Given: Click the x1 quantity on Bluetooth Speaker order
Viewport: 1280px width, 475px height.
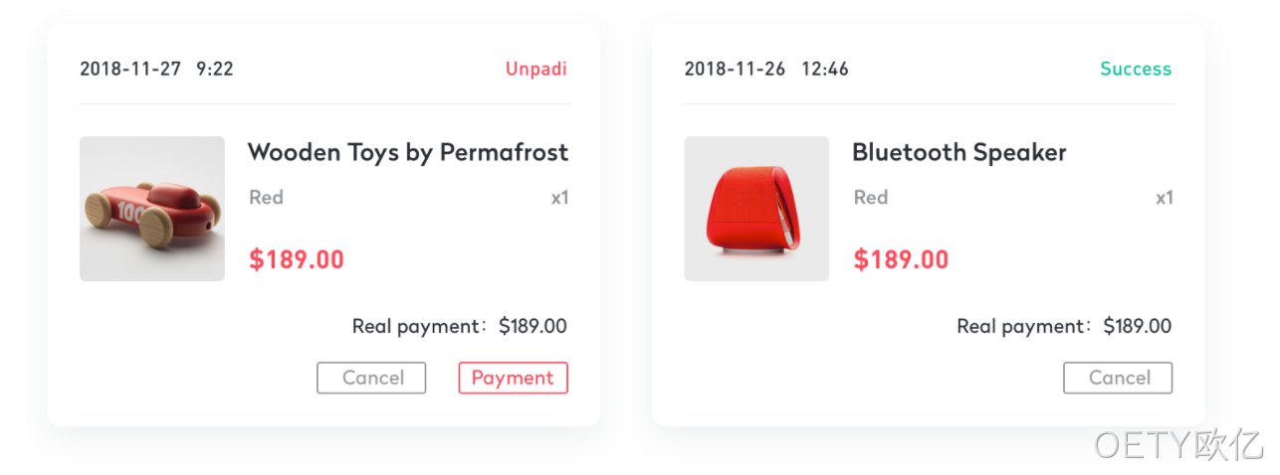Looking at the screenshot, I should [x=1165, y=198].
